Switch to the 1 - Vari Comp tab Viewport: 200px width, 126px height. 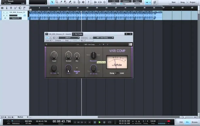[x=77, y=34]
